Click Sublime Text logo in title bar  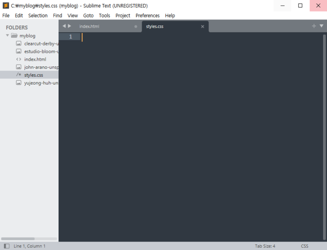[x=6, y=6]
